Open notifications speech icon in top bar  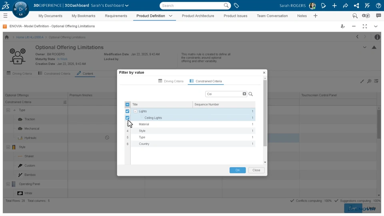(324, 5)
